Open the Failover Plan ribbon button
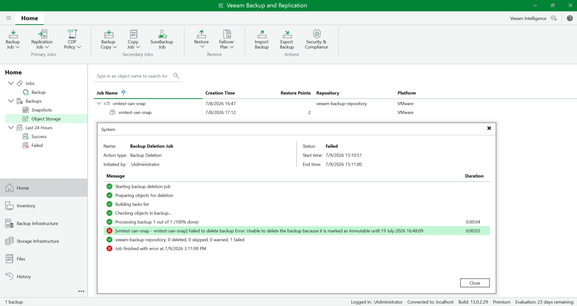 click(226, 39)
